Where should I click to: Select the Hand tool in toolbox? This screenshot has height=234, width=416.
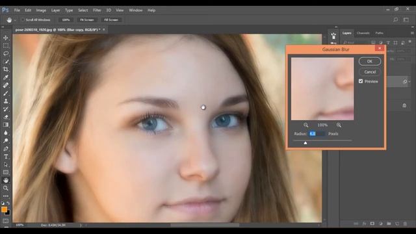point(6,181)
